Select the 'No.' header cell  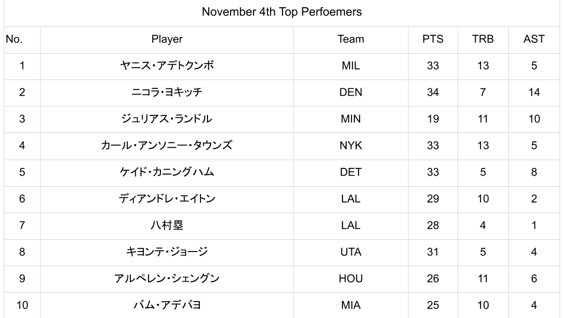pos(14,39)
